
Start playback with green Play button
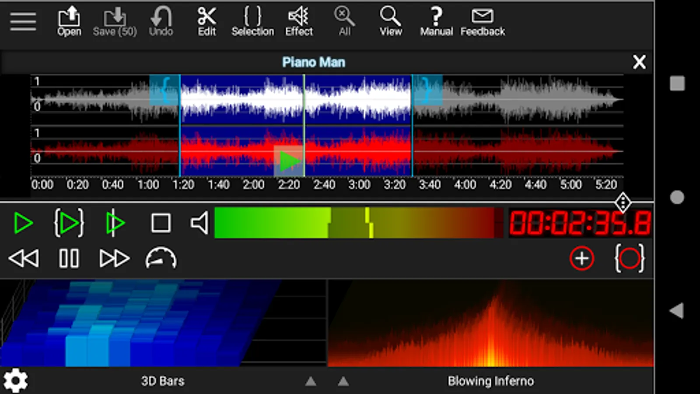[x=23, y=223]
